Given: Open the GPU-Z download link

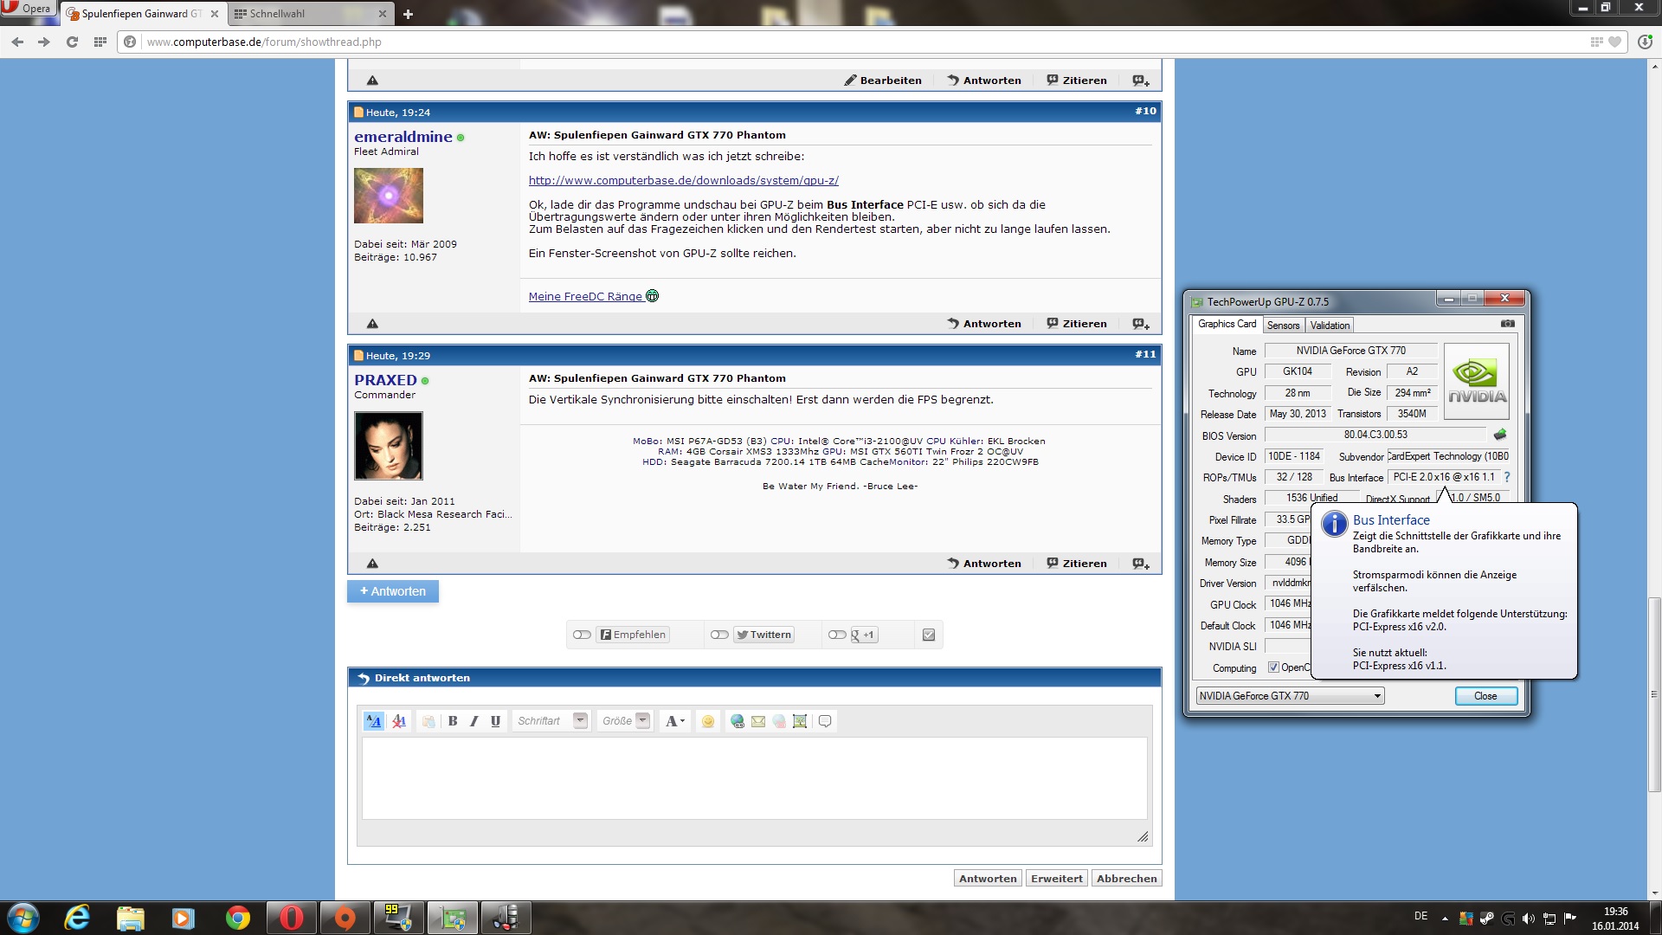Looking at the screenshot, I should [x=683, y=180].
